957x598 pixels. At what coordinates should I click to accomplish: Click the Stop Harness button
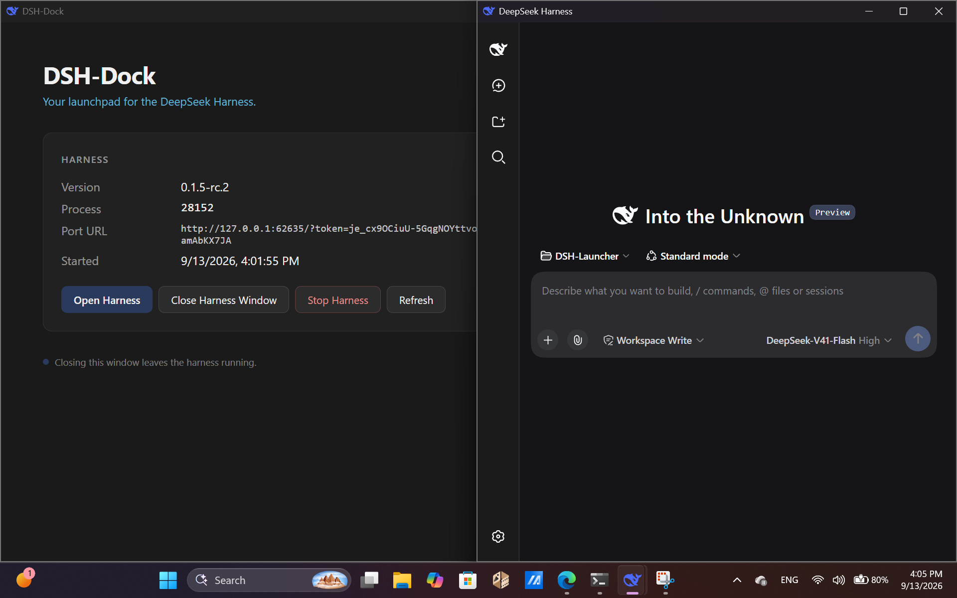tap(337, 300)
